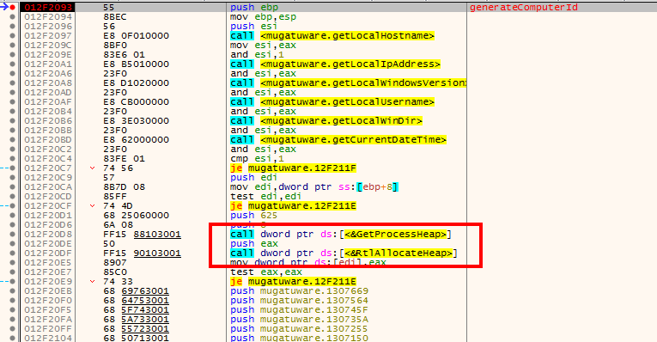
Task: Toggle breakpoint dot beside address 012F2097
Action: click(13, 35)
